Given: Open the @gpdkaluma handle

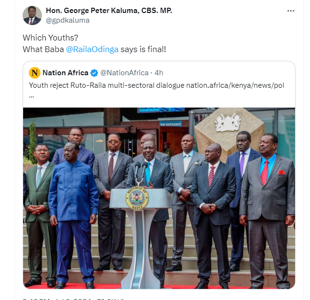Looking at the screenshot, I should pyautogui.click(x=67, y=20).
